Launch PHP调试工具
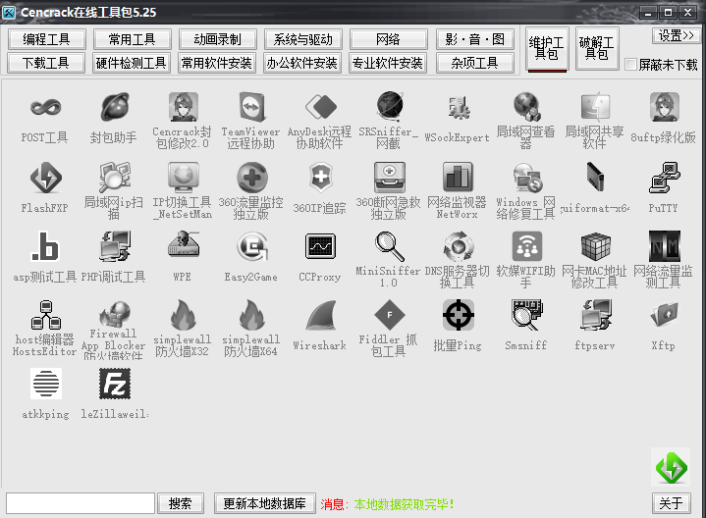The width and height of the screenshot is (706, 518). pyautogui.click(x=114, y=246)
